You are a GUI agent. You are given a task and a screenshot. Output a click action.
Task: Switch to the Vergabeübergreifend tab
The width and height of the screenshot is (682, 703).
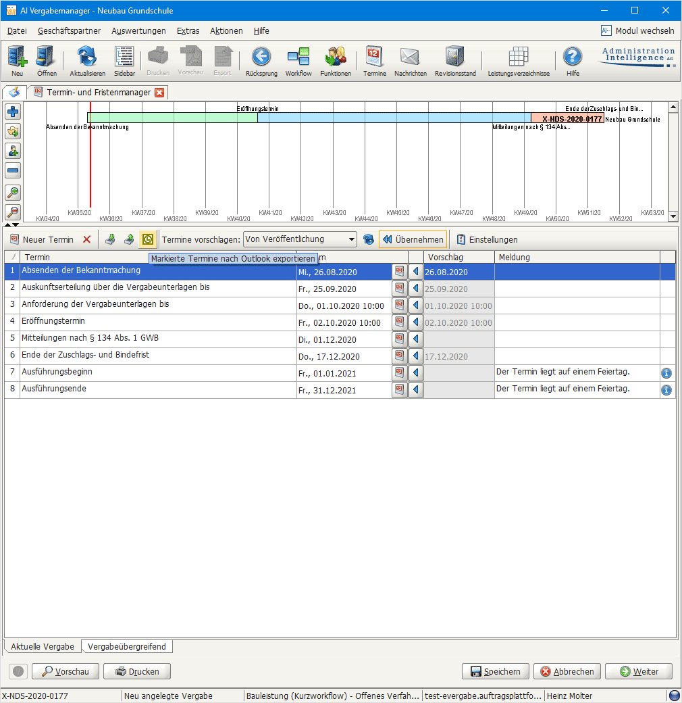[x=127, y=647]
